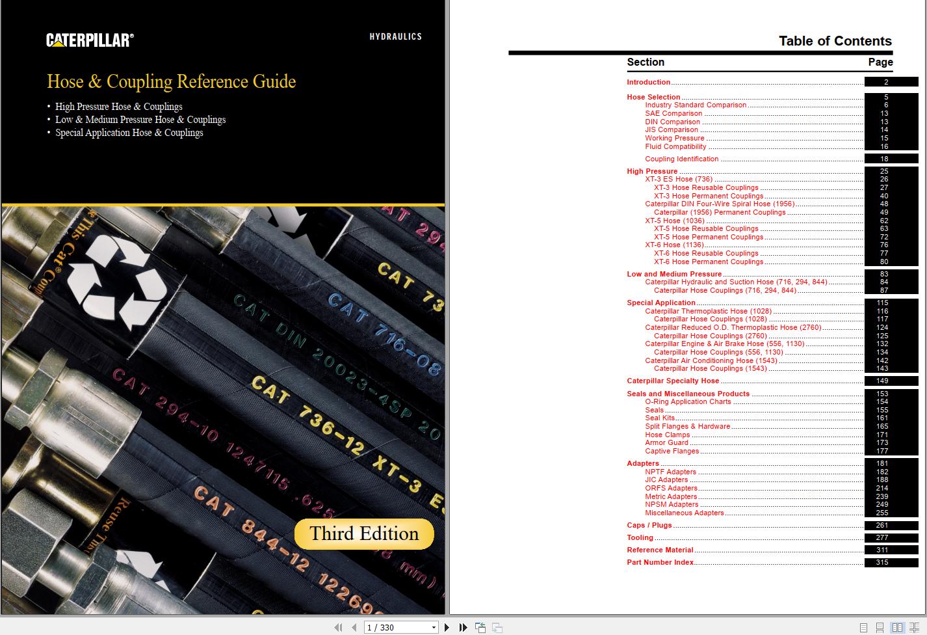
Task: Jump to the High Pressure section
Action: 652,171
